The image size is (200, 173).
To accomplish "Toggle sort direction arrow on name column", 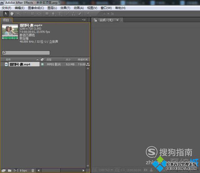I will tap(37, 60).
